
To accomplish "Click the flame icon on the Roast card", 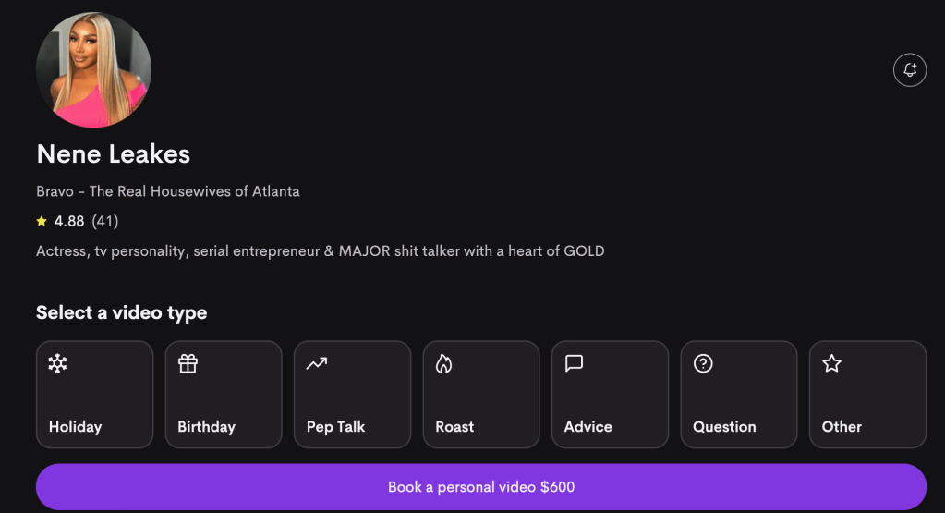I will coord(444,364).
